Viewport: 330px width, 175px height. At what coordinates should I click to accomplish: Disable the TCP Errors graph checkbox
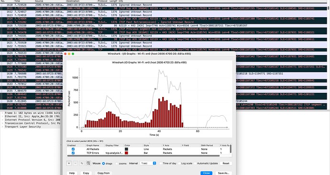point(73,153)
